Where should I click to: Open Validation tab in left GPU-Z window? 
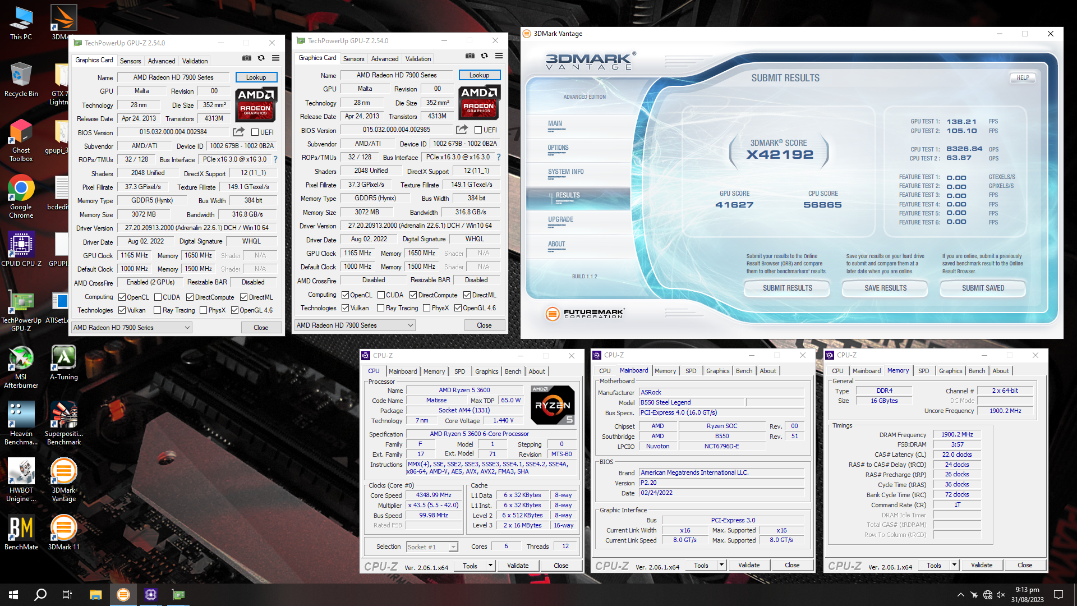(195, 61)
